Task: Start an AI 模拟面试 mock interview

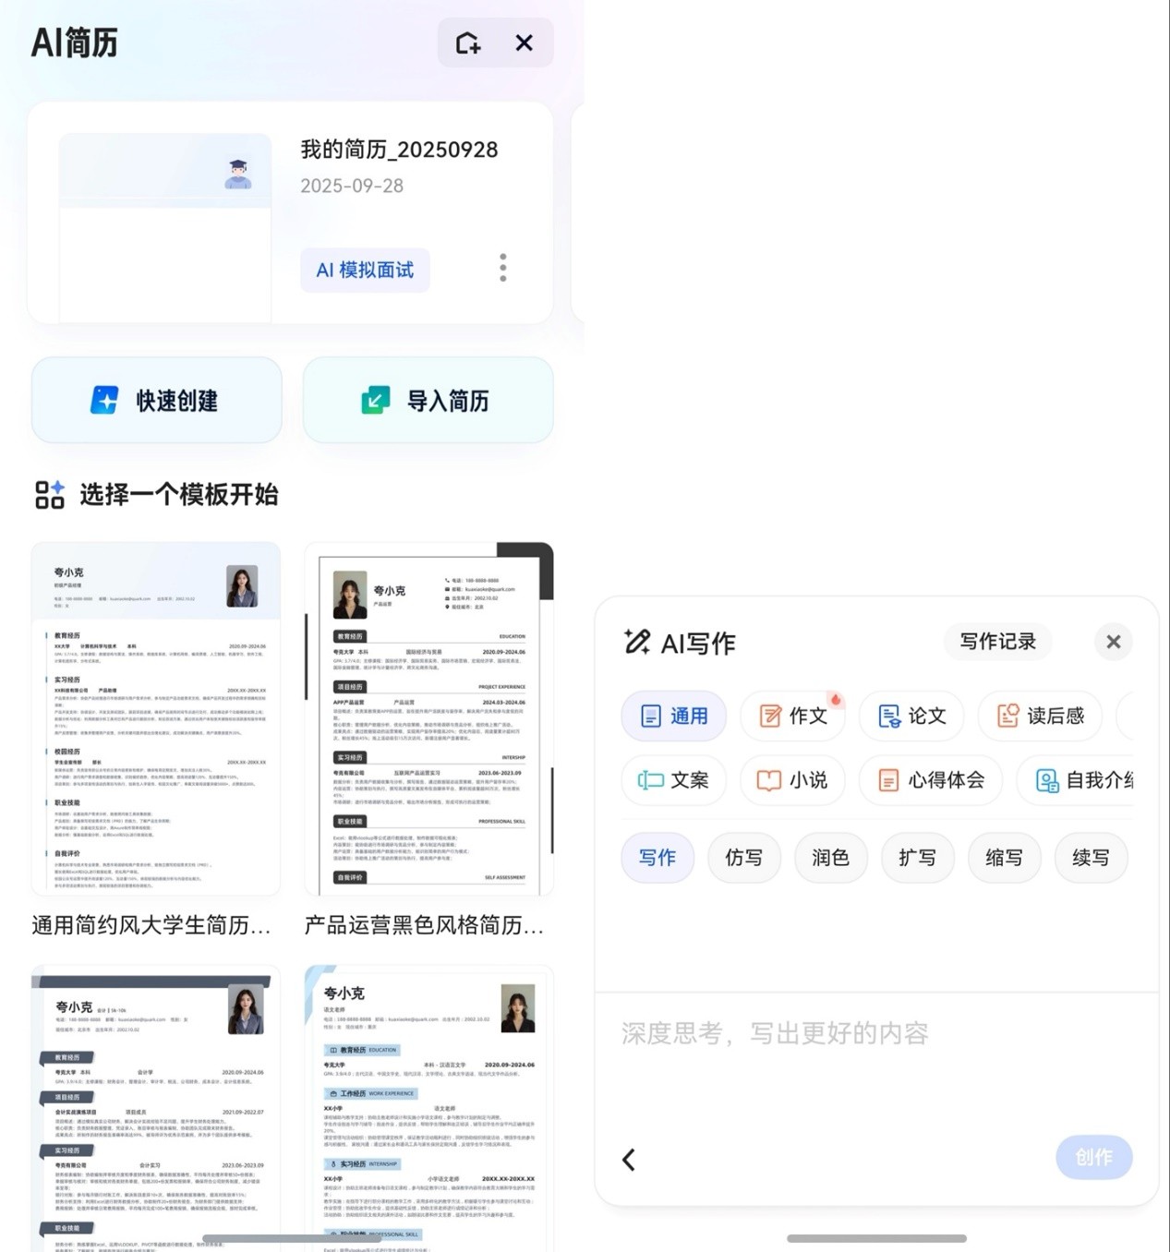Action: coord(365,270)
